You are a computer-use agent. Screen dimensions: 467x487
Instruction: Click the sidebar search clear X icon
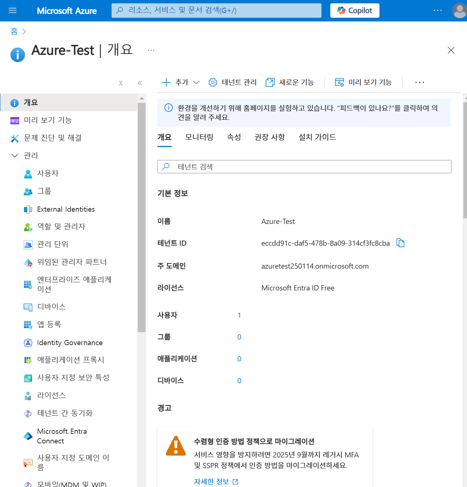121,83
